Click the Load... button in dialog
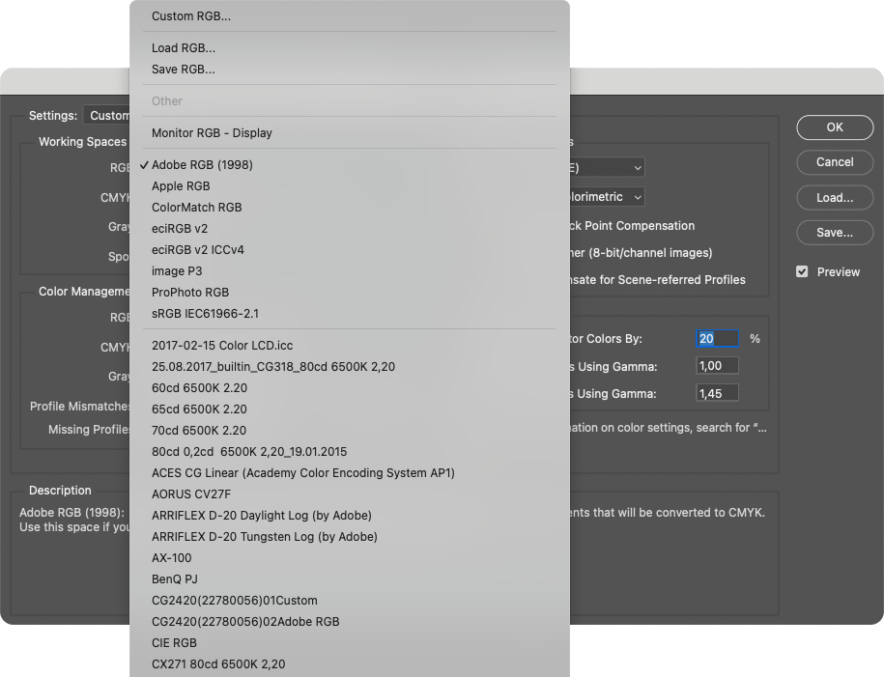This screenshot has width=884, height=677. [835, 198]
